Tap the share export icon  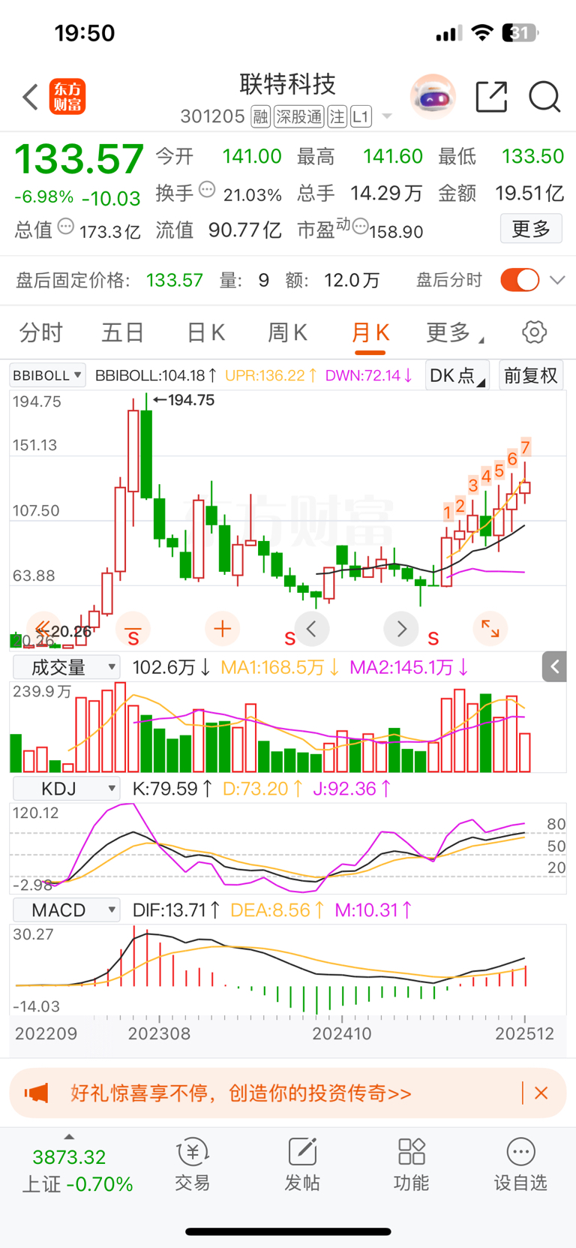pos(491,97)
